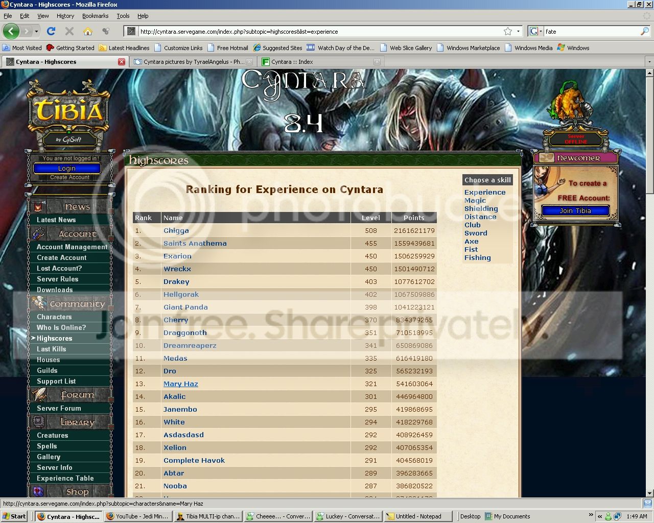The image size is (654, 523).
Task: Open the Community section header
Action: tap(71, 304)
